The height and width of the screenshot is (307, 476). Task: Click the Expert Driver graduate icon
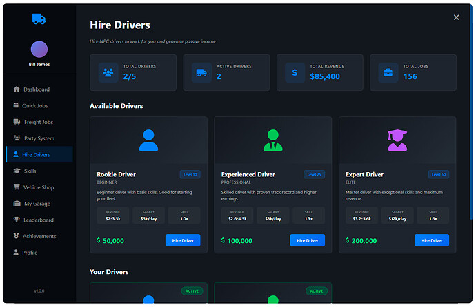tap(397, 140)
